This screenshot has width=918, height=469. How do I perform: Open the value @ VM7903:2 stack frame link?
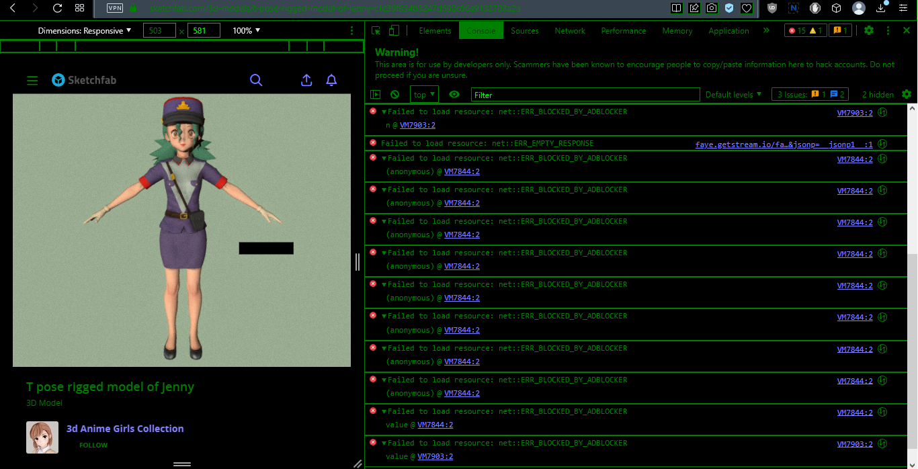point(435,456)
